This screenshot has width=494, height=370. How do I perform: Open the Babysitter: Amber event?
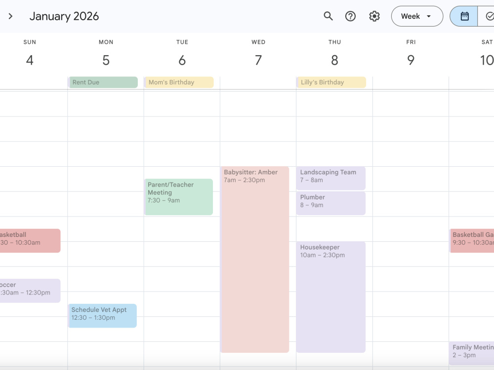click(255, 259)
